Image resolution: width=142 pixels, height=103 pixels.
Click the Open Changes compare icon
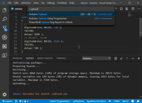[x=121, y=9]
